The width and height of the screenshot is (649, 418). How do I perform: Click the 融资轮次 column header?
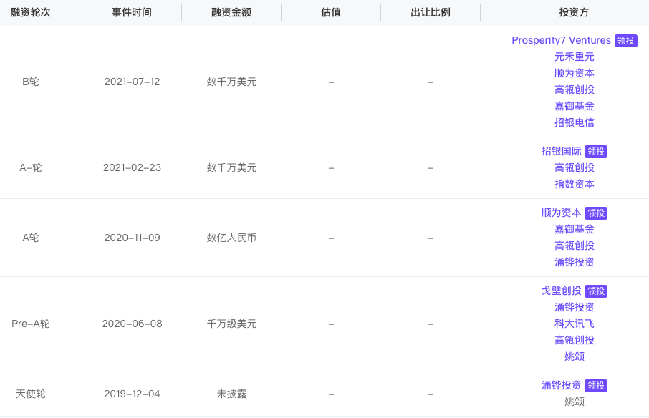click(30, 12)
